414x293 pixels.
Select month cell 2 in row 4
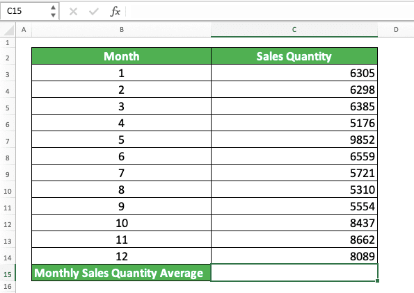(122, 90)
